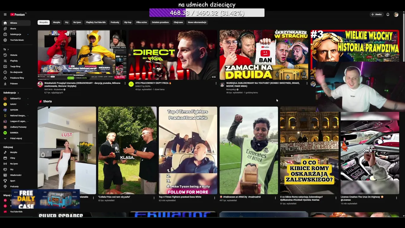The height and width of the screenshot is (228, 405).
Task: Open more options for OTO PRACOWNICY EKIPY FRIZA
Action: pos(216,83)
